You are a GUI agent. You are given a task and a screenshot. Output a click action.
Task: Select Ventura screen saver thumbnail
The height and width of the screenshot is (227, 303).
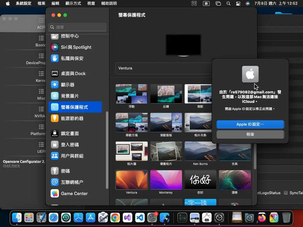pos(132,180)
